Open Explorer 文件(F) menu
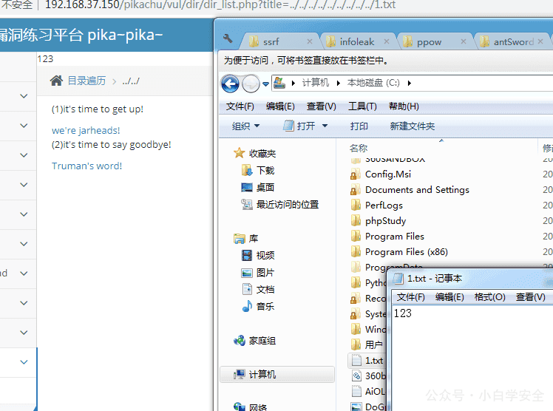553x411 pixels. click(240, 106)
